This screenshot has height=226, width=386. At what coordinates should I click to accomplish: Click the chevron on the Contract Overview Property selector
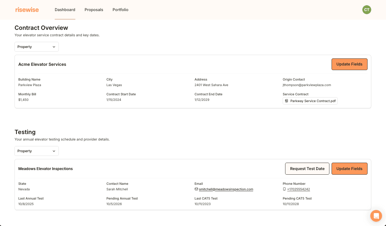54,47
